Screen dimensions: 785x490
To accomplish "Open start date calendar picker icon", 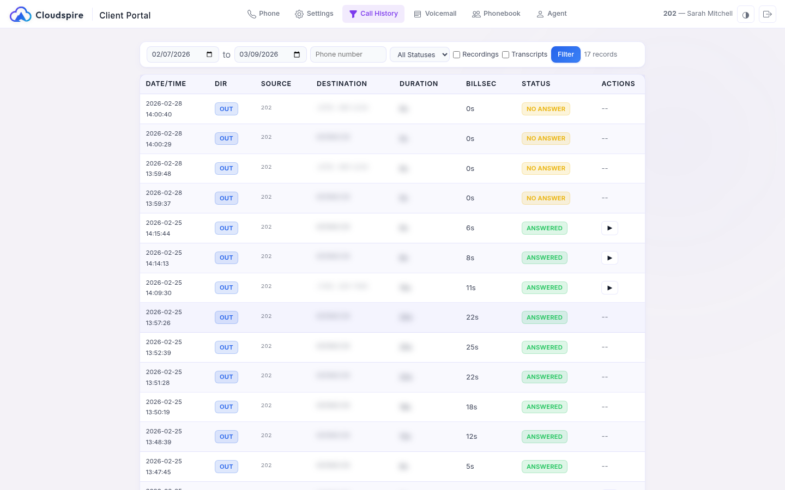I will pyautogui.click(x=209, y=54).
